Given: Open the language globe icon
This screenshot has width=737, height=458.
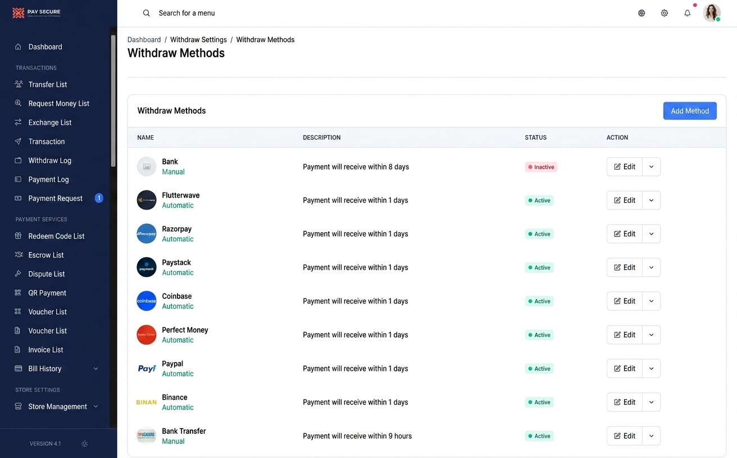Looking at the screenshot, I should coord(642,13).
